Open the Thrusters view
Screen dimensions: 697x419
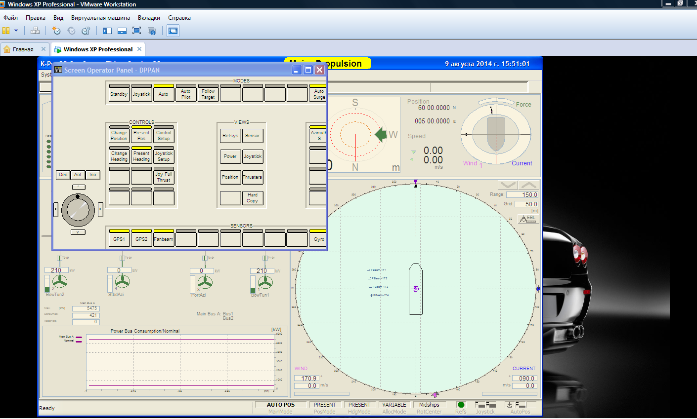[253, 177]
